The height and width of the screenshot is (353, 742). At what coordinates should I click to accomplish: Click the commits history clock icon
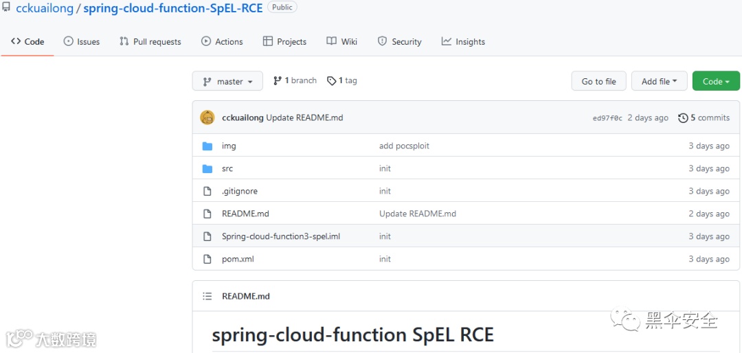coord(683,118)
